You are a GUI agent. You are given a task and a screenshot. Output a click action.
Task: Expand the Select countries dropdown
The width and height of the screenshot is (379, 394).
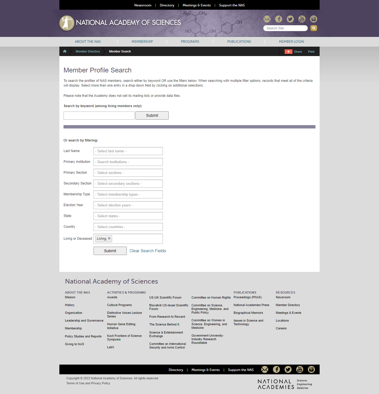pos(128,227)
